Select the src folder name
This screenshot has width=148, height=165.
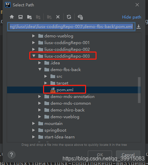pyautogui.click(x=59, y=76)
